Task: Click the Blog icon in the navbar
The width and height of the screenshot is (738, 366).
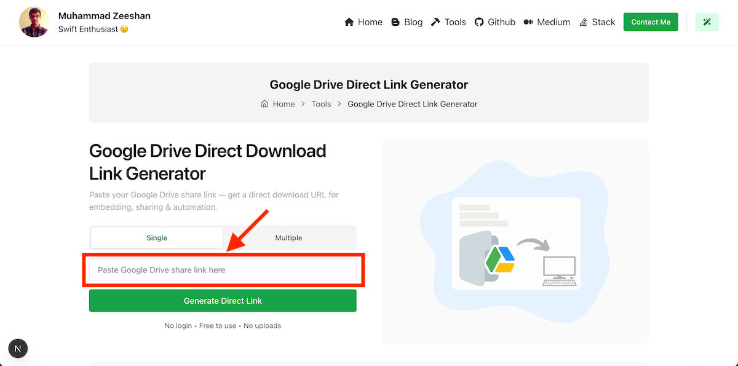Action: [x=395, y=22]
